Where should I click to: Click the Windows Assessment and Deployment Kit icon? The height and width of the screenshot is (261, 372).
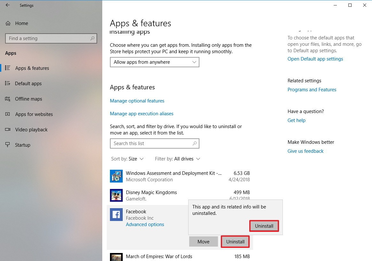(x=116, y=176)
